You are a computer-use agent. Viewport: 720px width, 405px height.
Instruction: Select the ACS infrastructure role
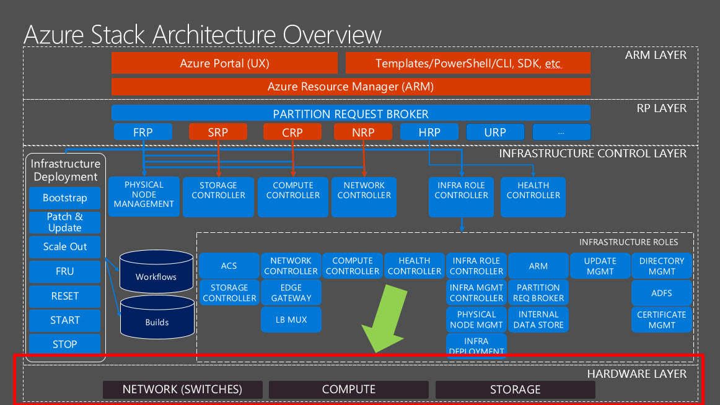coord(229,266)
